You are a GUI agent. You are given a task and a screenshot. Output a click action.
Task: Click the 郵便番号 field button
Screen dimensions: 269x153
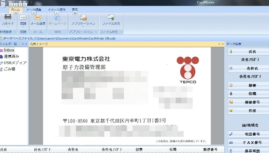[249, 102]
